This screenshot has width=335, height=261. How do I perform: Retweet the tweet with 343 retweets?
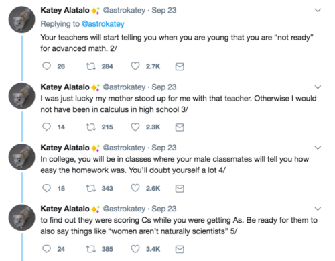pos(91,189)
